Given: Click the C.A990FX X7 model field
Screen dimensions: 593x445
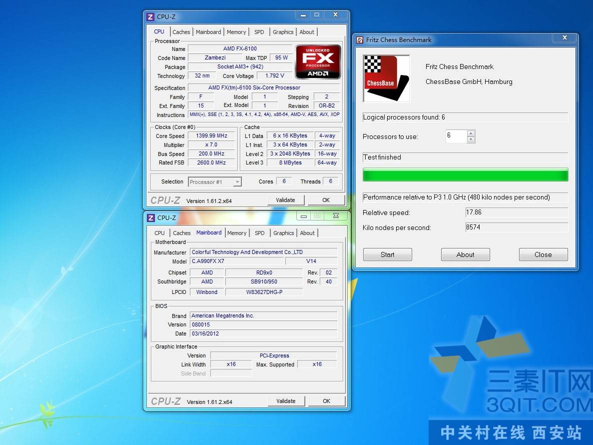Looking at the screenshot, I should tap(237, 261).
